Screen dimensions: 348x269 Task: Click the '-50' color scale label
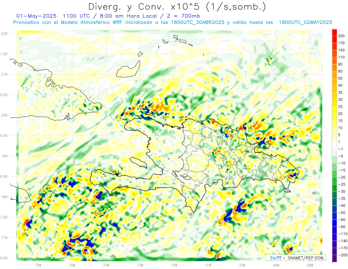342,213
